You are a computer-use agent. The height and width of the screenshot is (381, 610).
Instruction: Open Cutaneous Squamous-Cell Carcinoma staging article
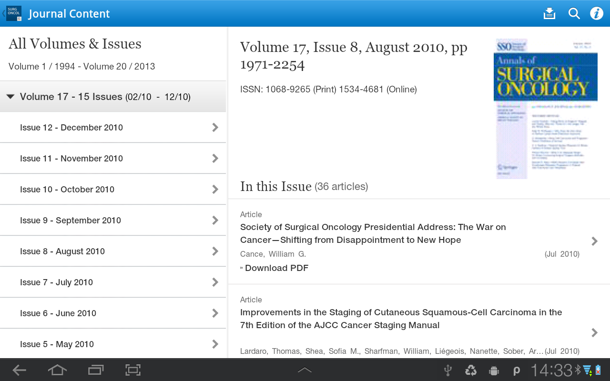(401, 319)
